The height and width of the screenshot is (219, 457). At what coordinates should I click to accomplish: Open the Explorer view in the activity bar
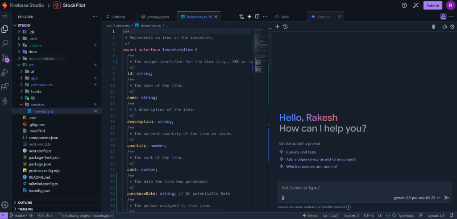click(4, 29)
